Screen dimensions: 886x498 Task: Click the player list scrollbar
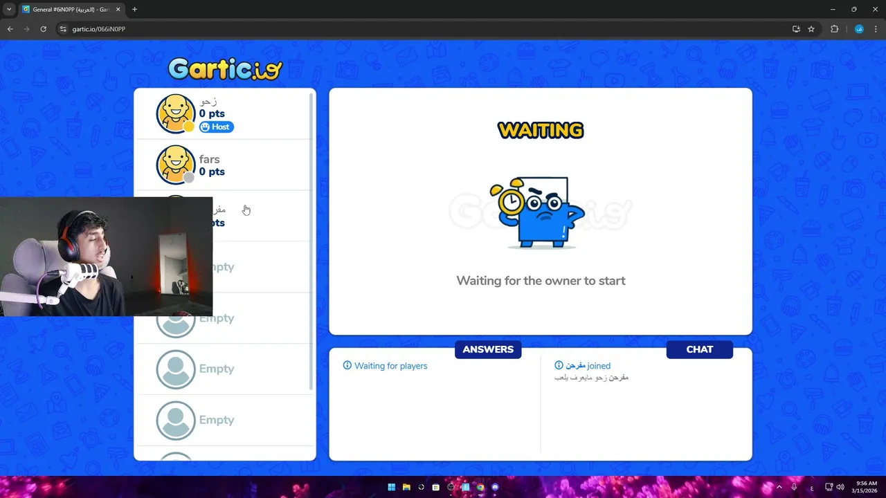coord(311,241)
